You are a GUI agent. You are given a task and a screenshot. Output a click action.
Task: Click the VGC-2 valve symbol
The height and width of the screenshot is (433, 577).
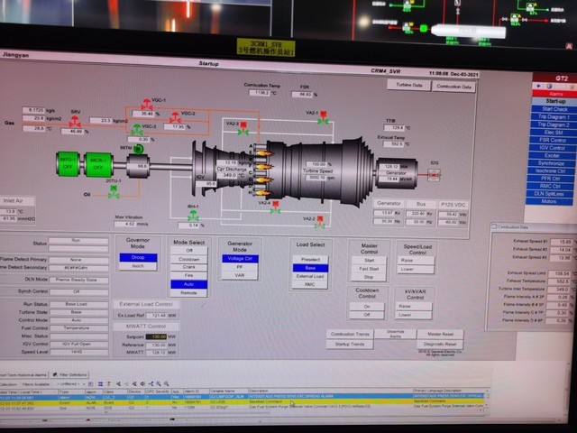pos(175,117)
